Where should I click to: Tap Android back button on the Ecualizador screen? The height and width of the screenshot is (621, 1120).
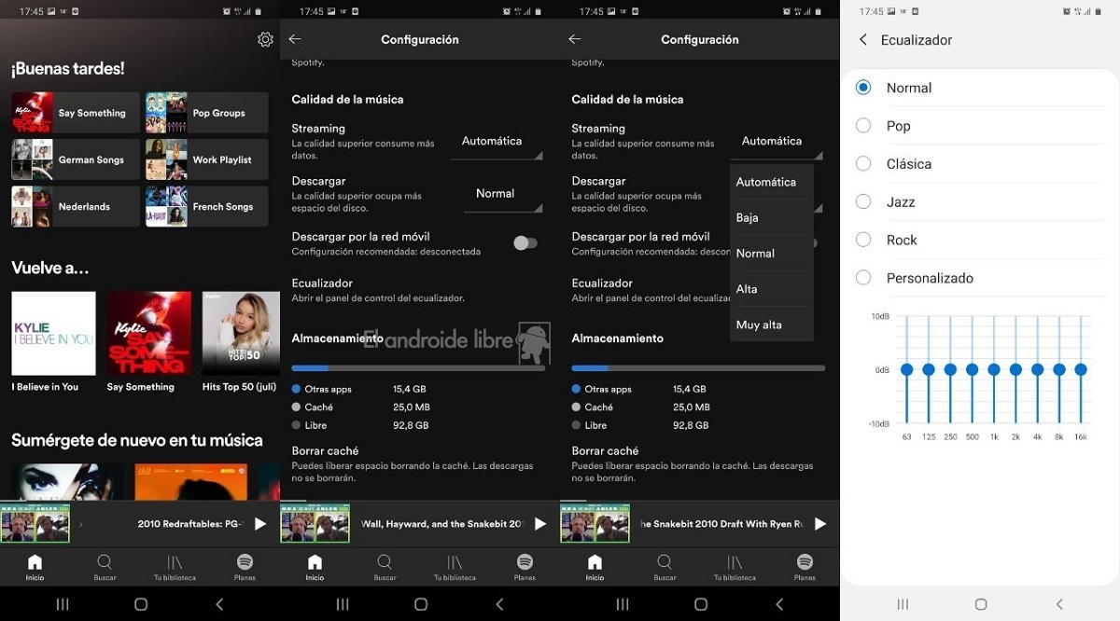click(x=1059, y=604)
